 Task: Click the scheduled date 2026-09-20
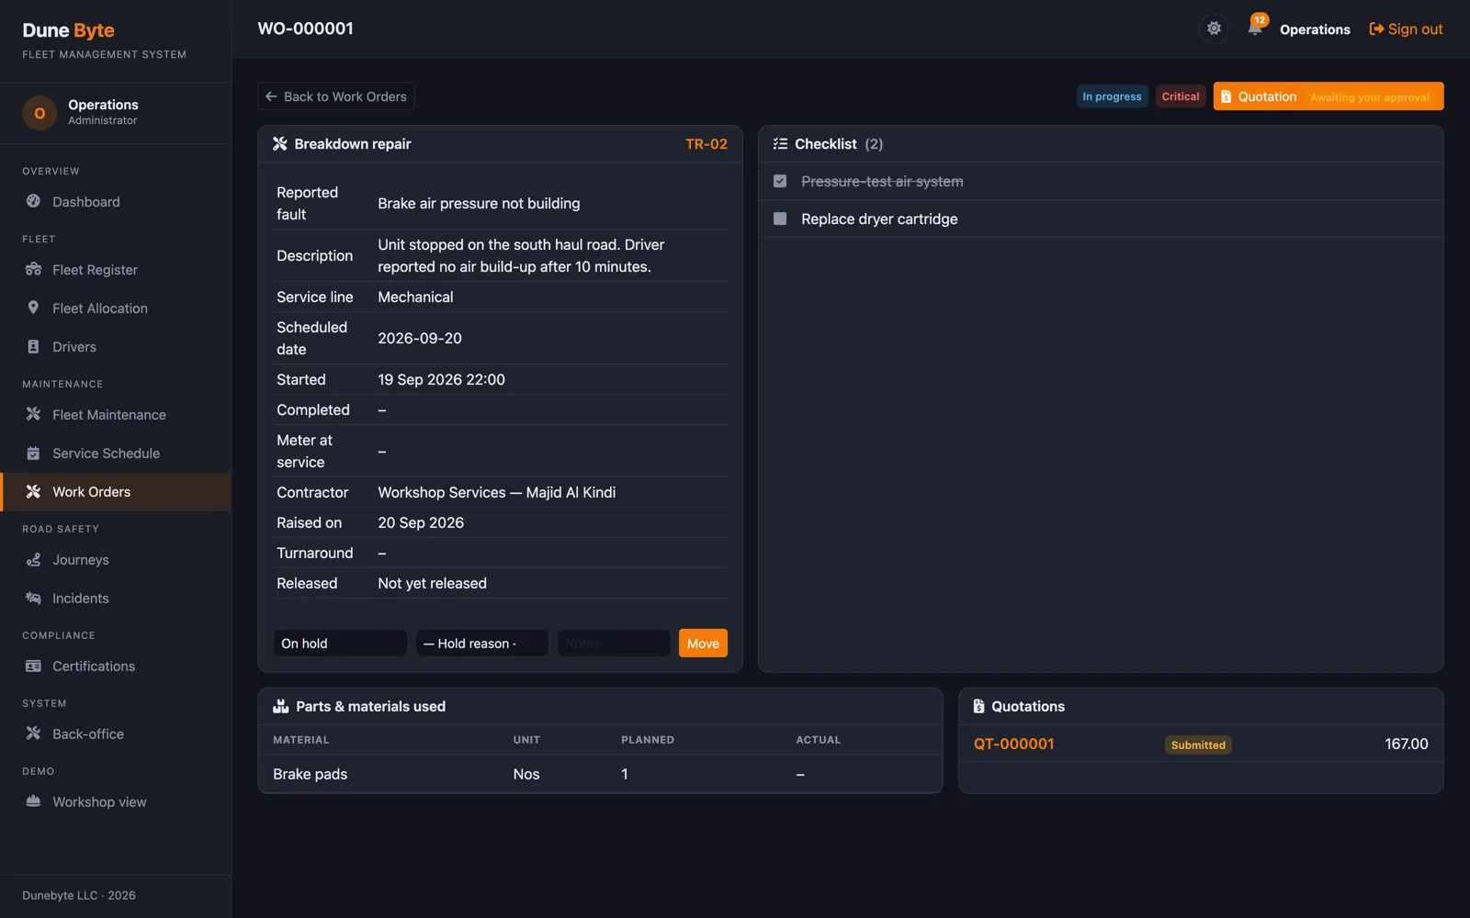[420, 338]
